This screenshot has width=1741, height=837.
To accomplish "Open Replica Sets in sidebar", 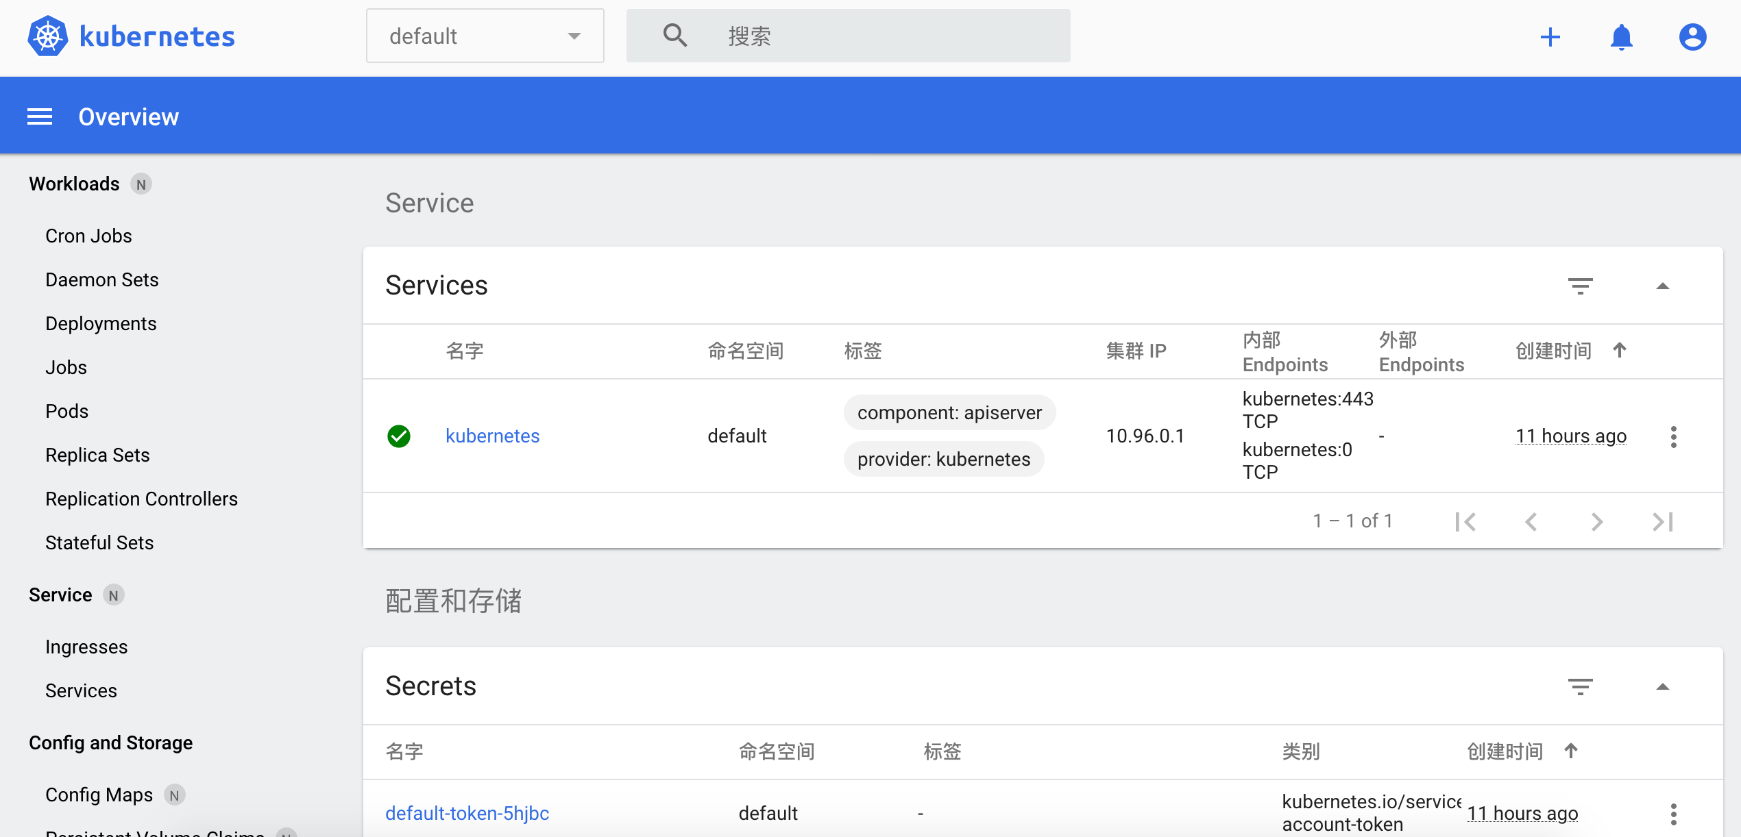I will (x=97, y=455).
